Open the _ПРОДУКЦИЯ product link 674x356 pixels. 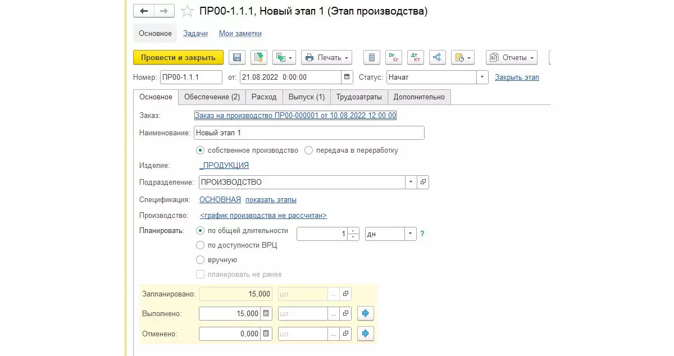pyautogui.click(x=224, y=165)
